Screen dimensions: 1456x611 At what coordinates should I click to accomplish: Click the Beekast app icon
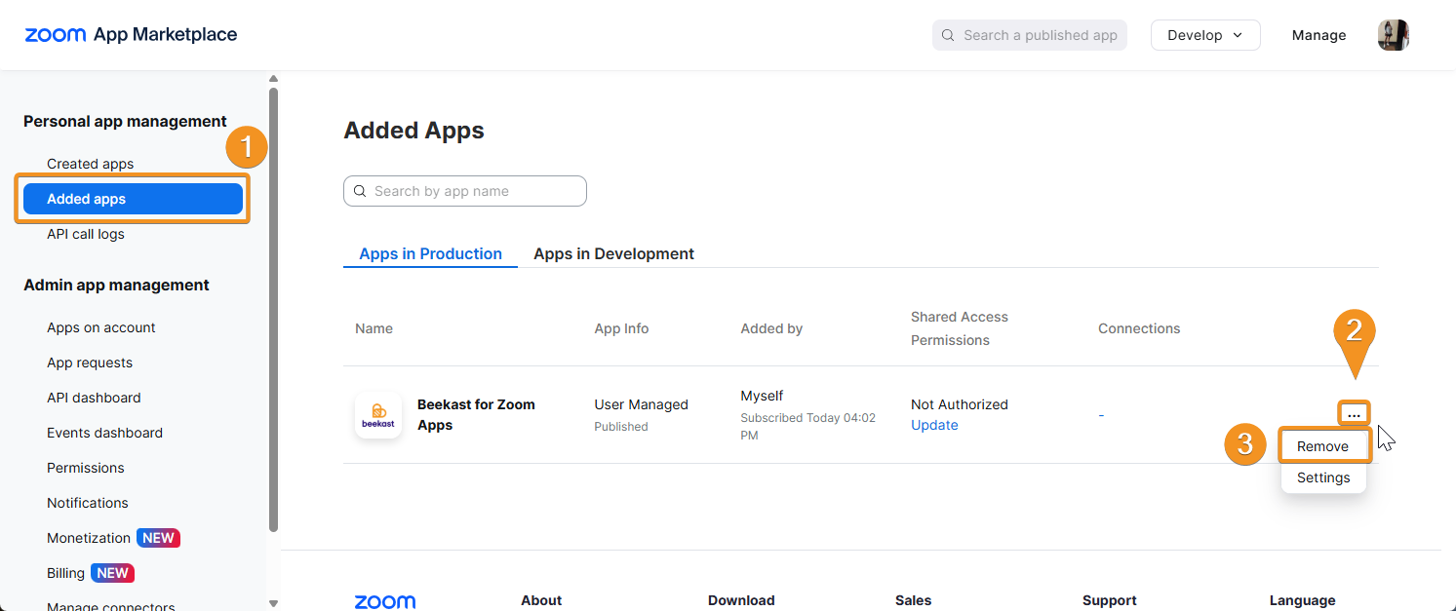click(378, 415)
